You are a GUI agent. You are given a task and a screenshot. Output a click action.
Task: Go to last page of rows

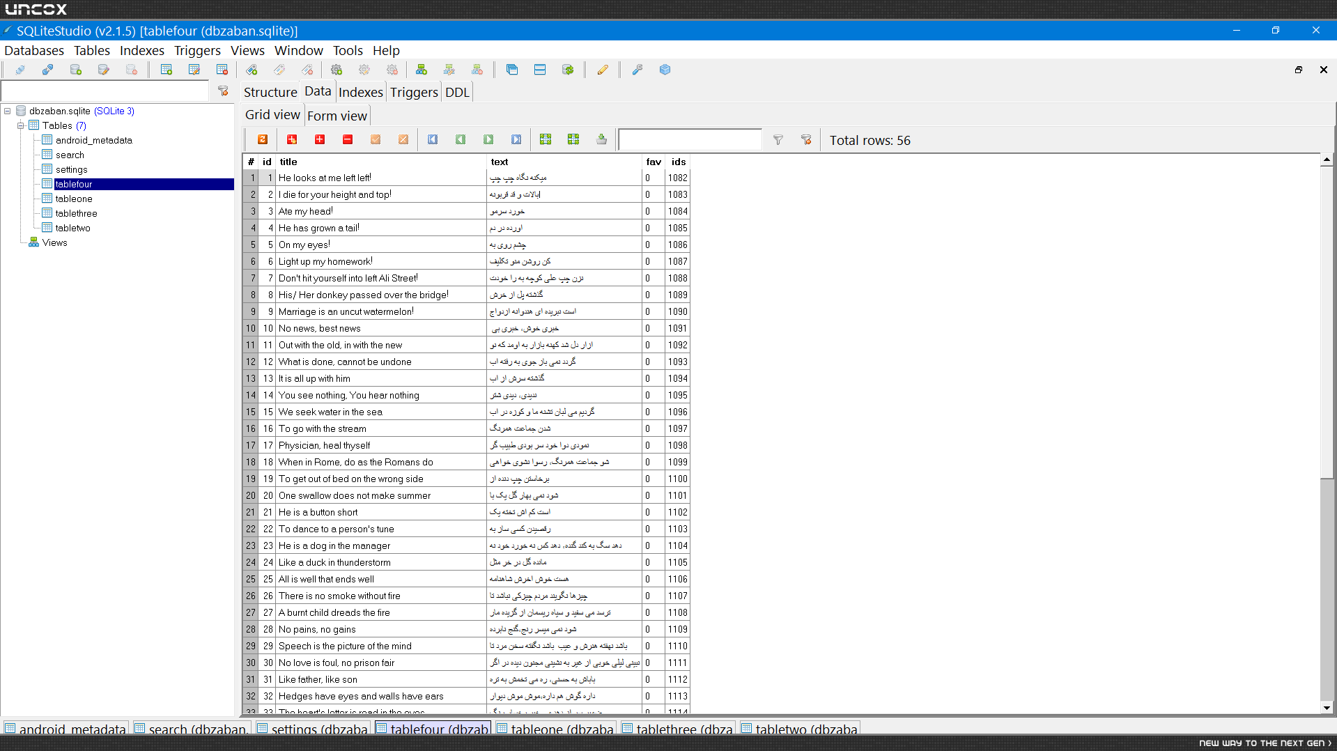516,140
